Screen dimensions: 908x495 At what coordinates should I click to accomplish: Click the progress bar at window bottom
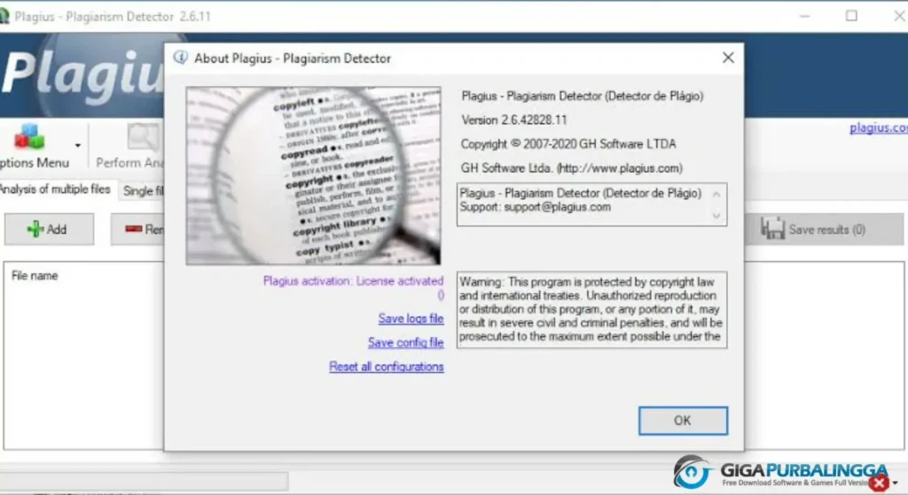tap(144, 481)
